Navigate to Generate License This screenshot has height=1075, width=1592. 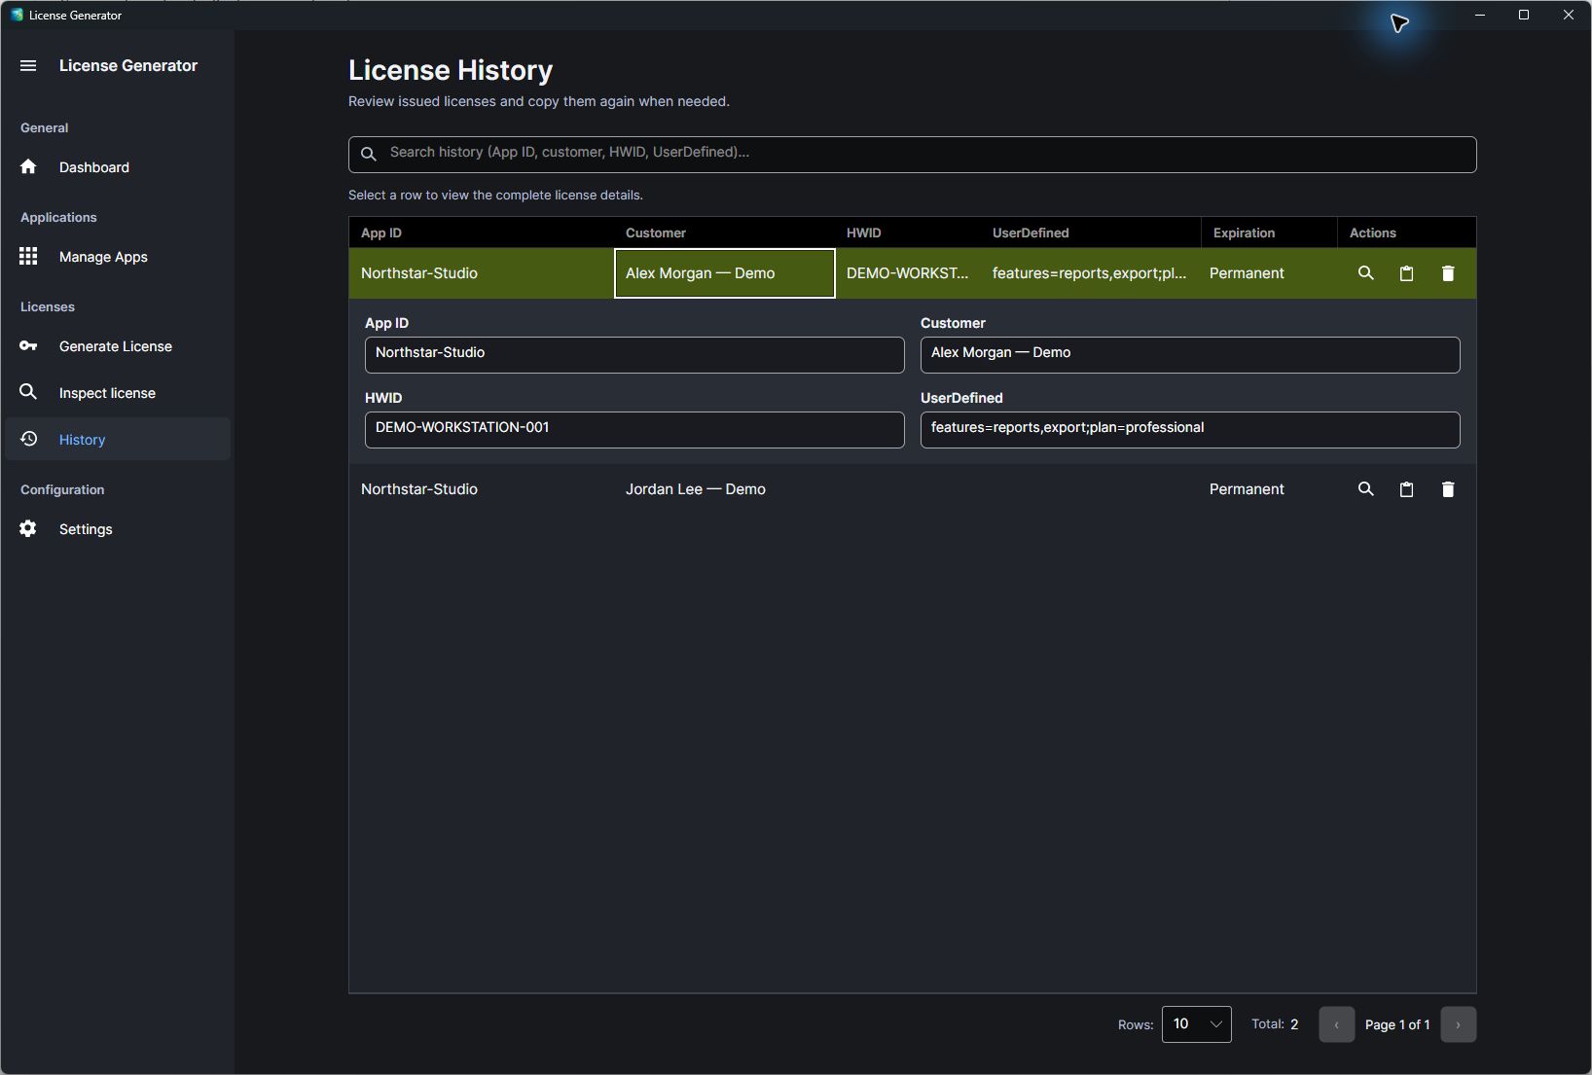coord(118,346)
